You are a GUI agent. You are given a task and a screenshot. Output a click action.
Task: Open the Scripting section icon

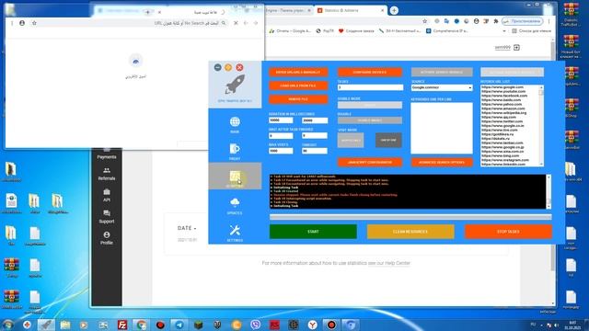235,176
